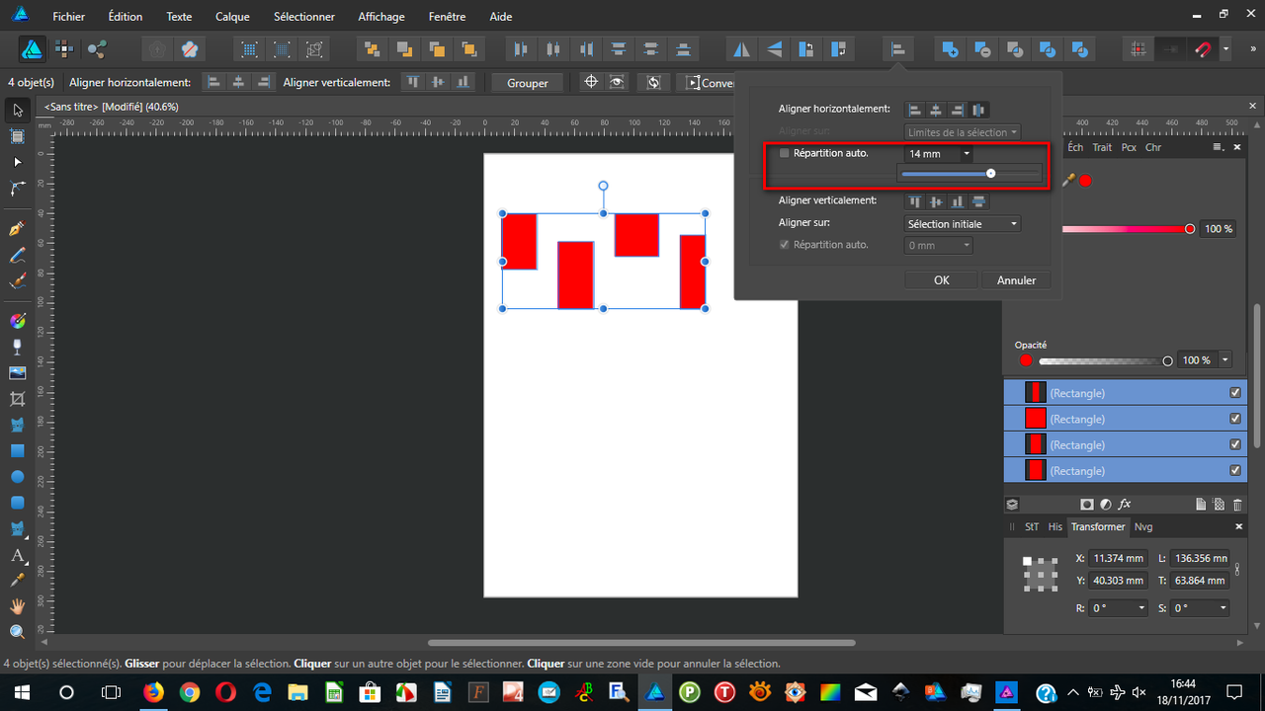Select the Pen tool
The width and height of the screenshot is (1265, 711).
click(17, 229)
